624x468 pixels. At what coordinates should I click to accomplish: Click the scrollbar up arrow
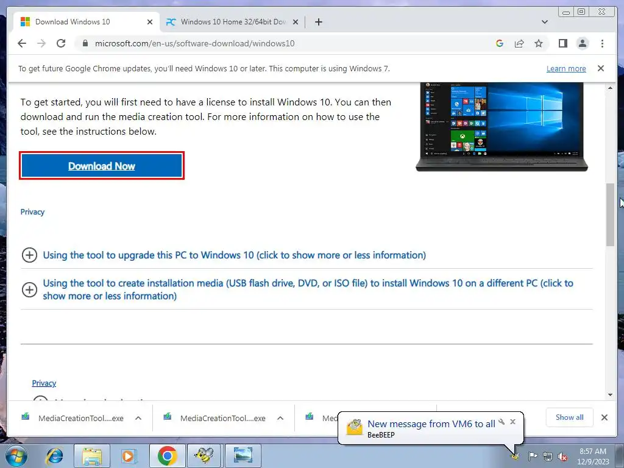(610, 88)
